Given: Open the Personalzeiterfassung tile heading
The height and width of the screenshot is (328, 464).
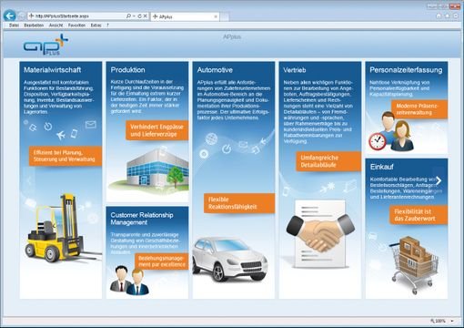Looking at the screenshot, I should point(406,70).
